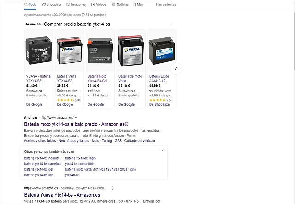Open the Varta YTX14-BS 39,66 € battery image
295x204 pixels.
click(70, 51)
